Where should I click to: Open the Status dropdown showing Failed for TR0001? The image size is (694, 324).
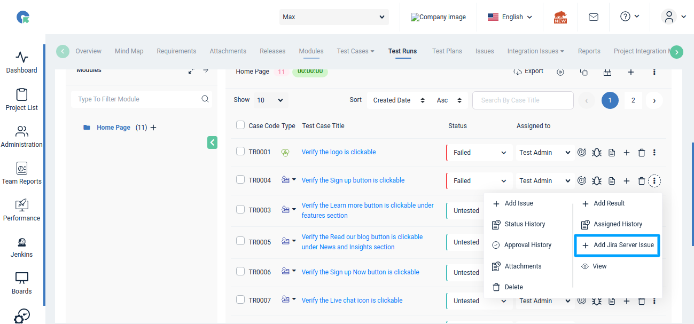[479, 152]
